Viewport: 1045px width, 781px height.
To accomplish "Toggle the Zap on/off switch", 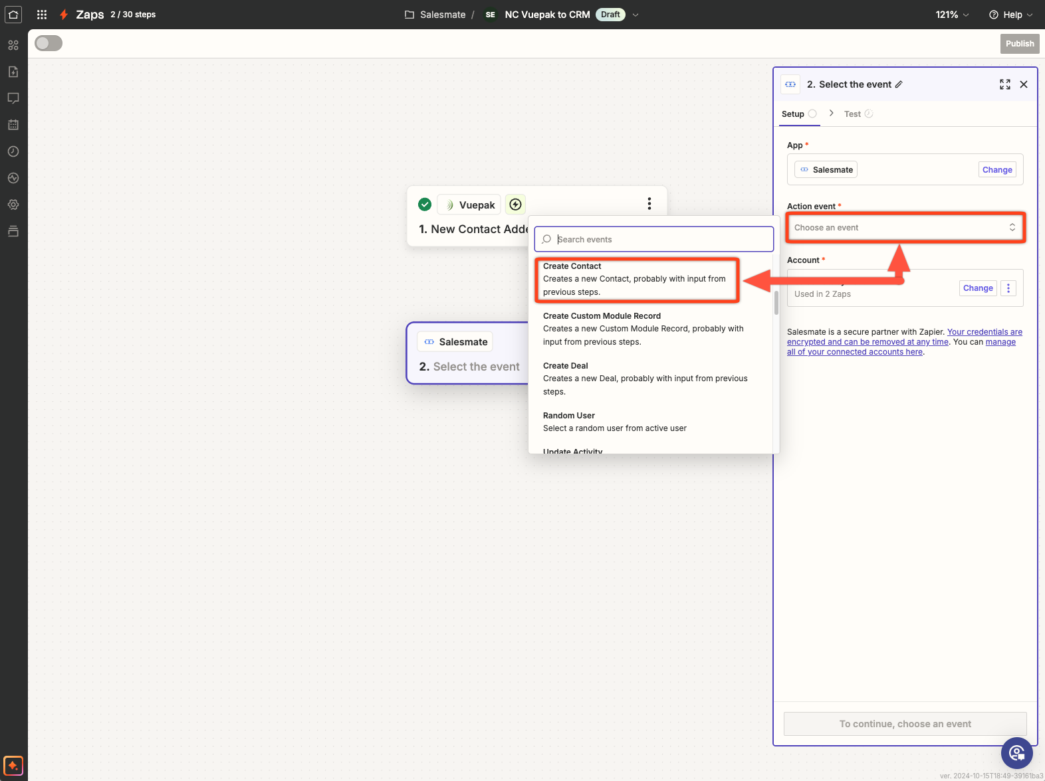I will click(49, 44).
